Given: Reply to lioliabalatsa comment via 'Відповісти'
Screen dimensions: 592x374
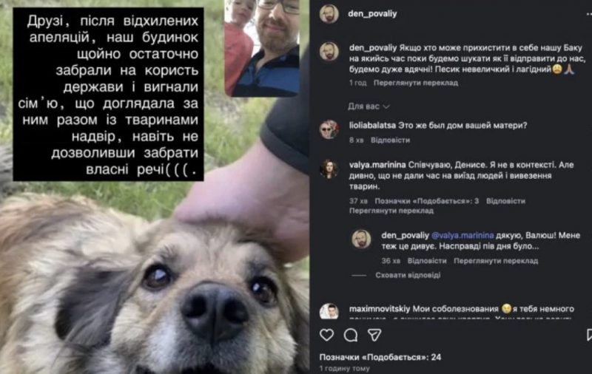Looking at the screenshot, I should [390, 140].
